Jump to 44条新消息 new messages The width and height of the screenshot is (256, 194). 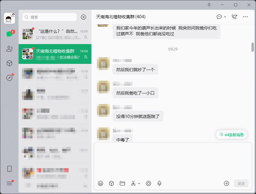pyautogui.click(x=231, y=135)
